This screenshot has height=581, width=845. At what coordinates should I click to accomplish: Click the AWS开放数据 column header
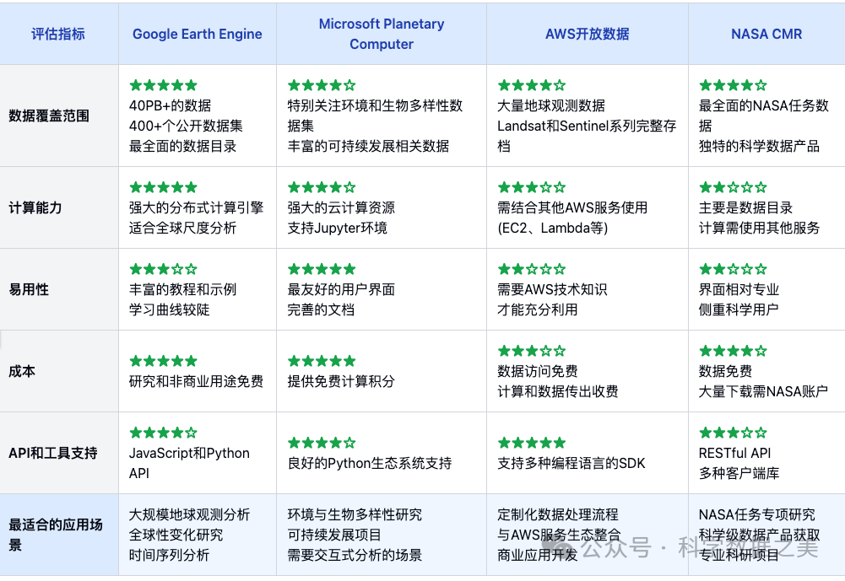[x=588, y=35]
